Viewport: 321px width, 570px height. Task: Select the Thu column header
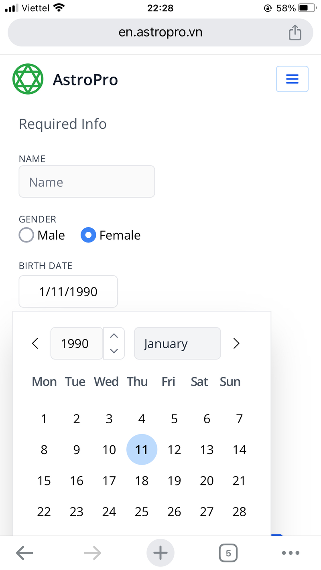137,382
